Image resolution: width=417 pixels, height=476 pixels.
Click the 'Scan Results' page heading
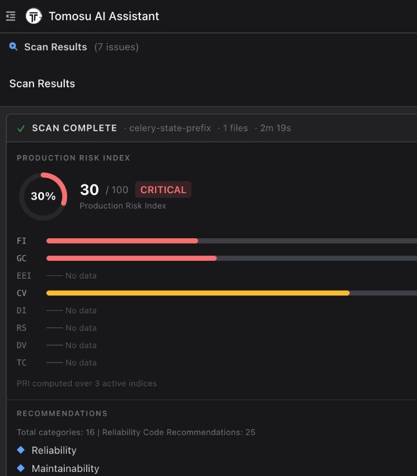[x=42, y=83]
